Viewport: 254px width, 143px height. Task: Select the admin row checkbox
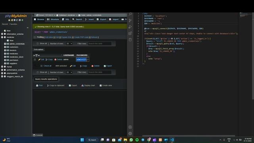coord(35,60)
